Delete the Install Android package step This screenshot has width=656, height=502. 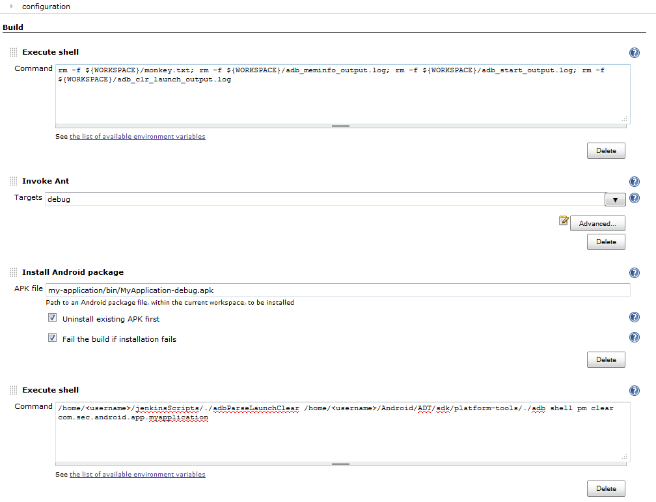(x=606, y=359)
